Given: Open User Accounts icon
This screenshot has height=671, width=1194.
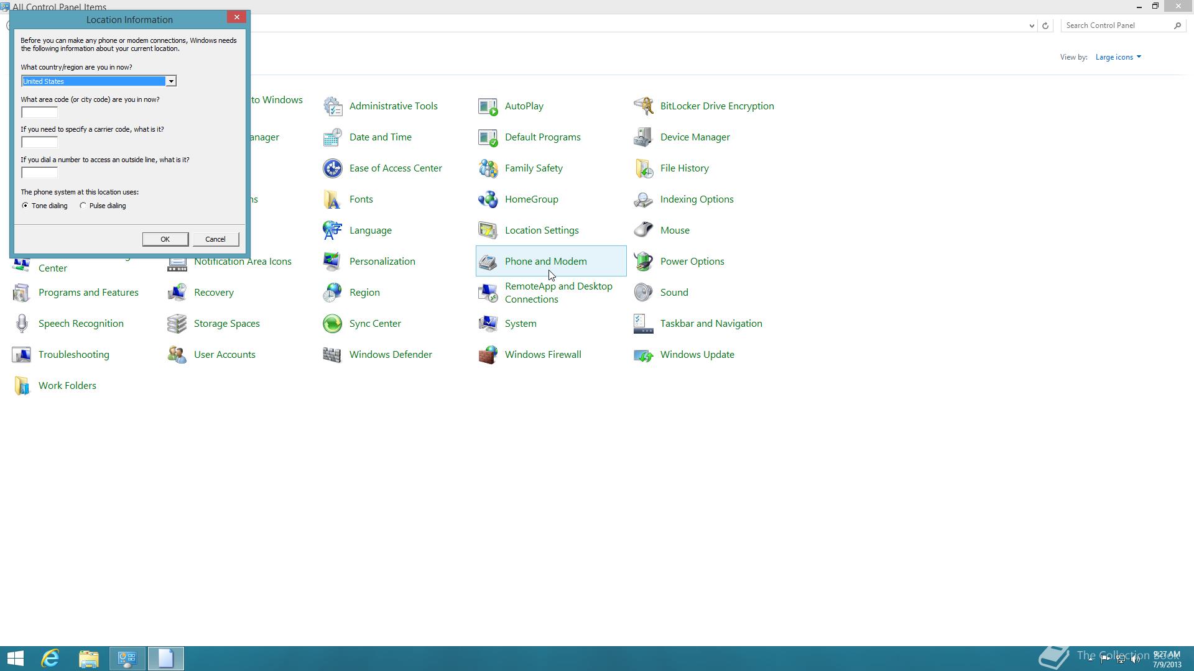Looking at the screenshot, I should 177,355.
